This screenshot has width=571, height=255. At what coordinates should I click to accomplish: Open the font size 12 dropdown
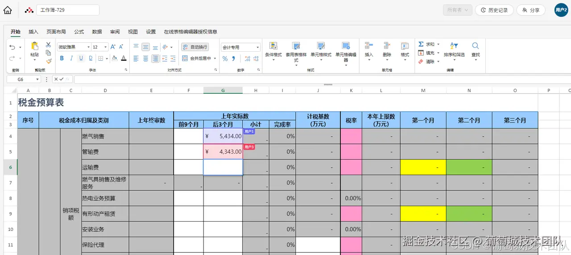click(x=105, y=47)
